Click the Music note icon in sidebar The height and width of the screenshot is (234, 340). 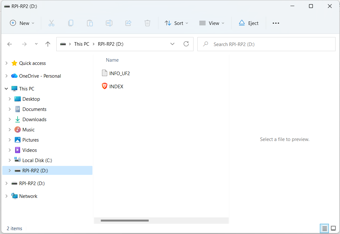(18, 129)
